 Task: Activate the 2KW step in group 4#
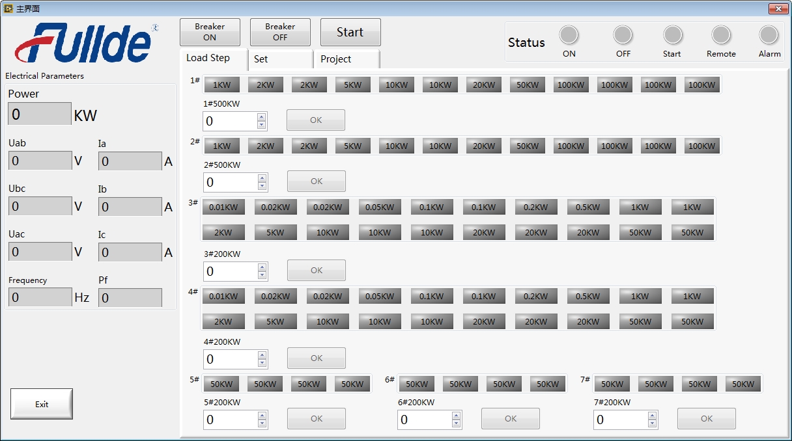(x=223, y=321)
